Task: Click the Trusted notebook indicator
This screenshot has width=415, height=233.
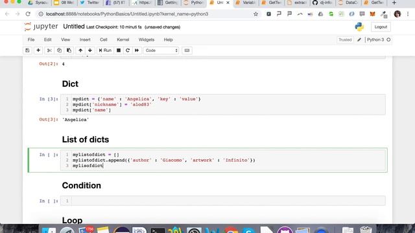Action: point(345,39)
